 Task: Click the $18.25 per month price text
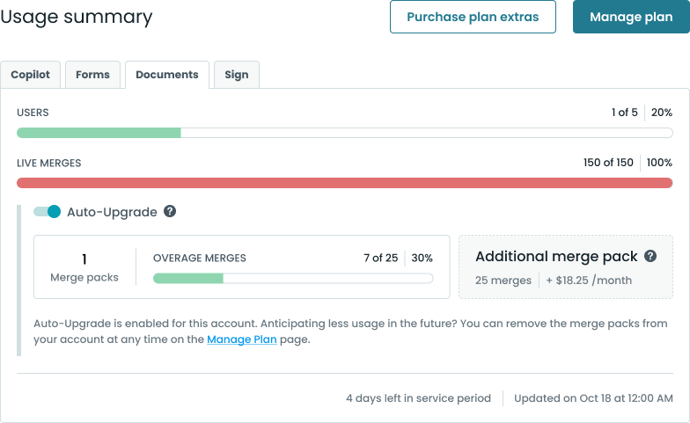pos(590,281)
